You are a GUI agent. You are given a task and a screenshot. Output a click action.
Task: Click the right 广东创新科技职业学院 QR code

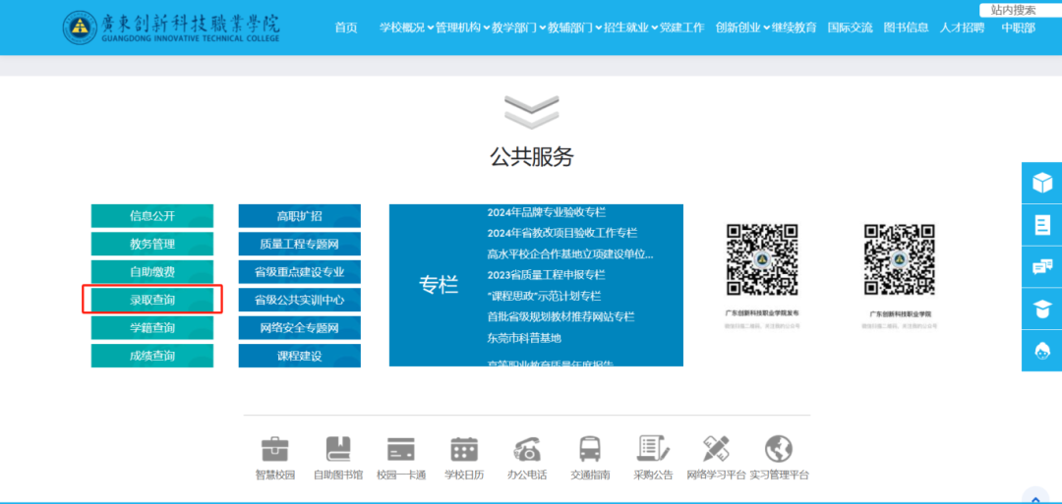tap(900, 259)
